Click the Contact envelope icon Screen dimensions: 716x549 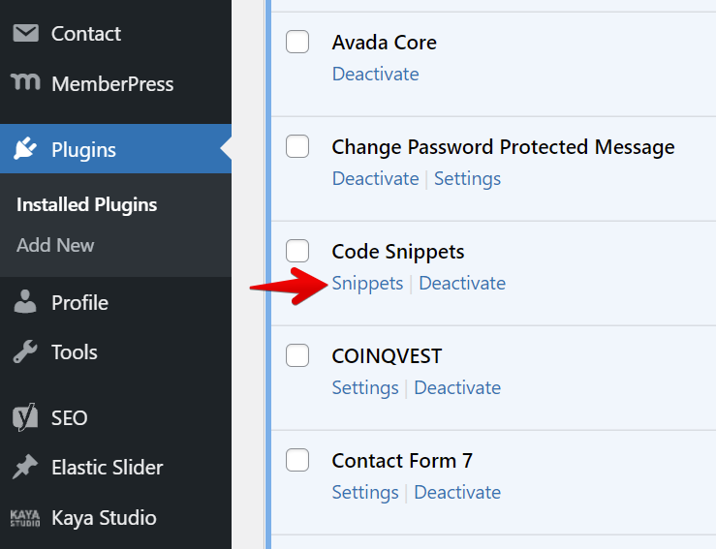click(x=25, y=34)
